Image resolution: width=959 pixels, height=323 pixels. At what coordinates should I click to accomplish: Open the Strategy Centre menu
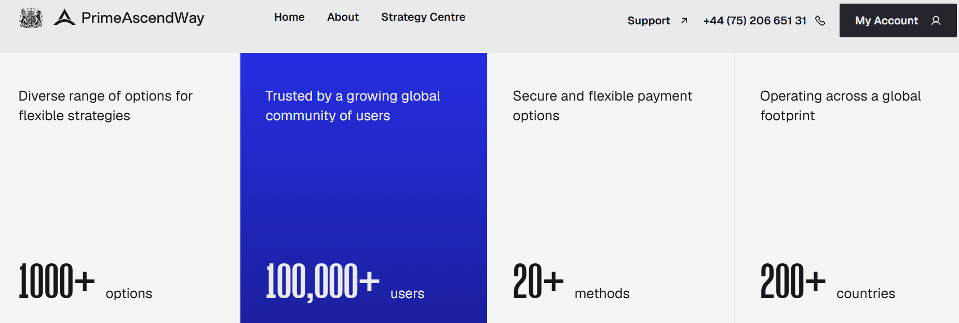[x=423, y=17]
